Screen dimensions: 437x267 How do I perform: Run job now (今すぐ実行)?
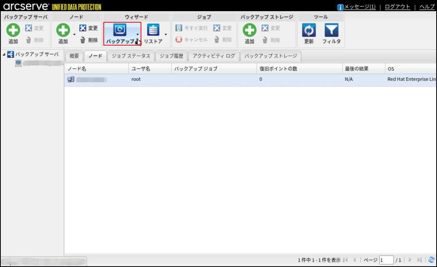coord(192,28)
